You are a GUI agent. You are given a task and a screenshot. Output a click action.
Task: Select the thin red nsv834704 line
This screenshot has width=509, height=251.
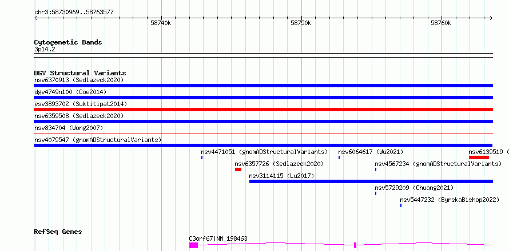pyautogui.click(x=264, y=133)
